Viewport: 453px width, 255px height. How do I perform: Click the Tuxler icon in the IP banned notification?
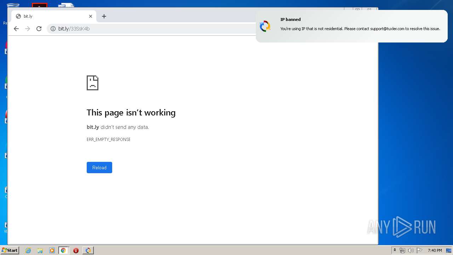click(265, 26)
